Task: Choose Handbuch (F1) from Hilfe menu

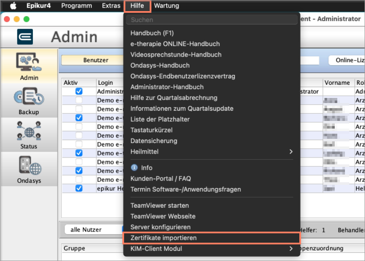Action: [x=212, y=33]
